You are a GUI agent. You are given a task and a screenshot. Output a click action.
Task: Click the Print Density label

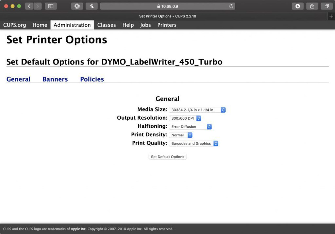coord(149,135)
